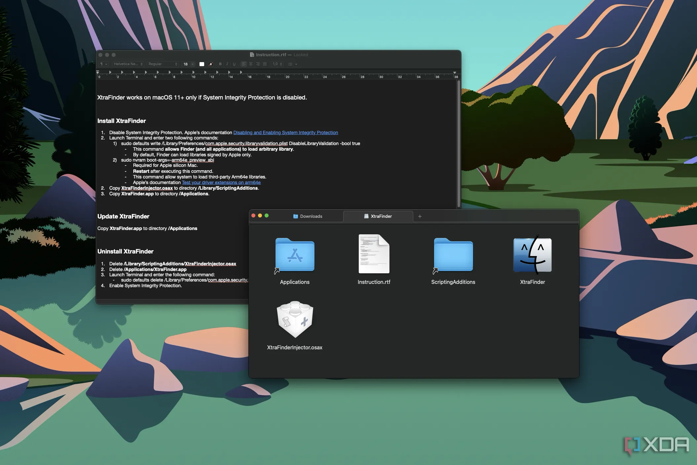Open paragraph styles dropdown in TextEdit
This screenshot has width=697, height=465.
click(104, 64)
